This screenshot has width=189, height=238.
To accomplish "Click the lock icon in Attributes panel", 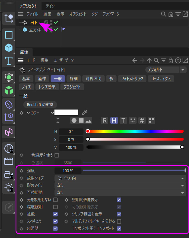I will 171,60.
